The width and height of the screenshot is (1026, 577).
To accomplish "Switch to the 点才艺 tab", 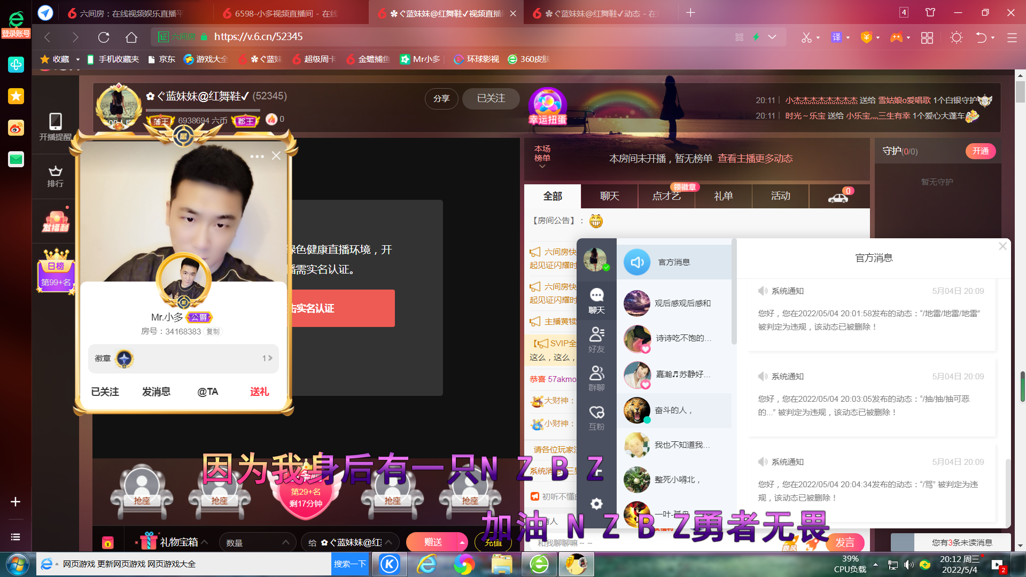I will 666,196.
